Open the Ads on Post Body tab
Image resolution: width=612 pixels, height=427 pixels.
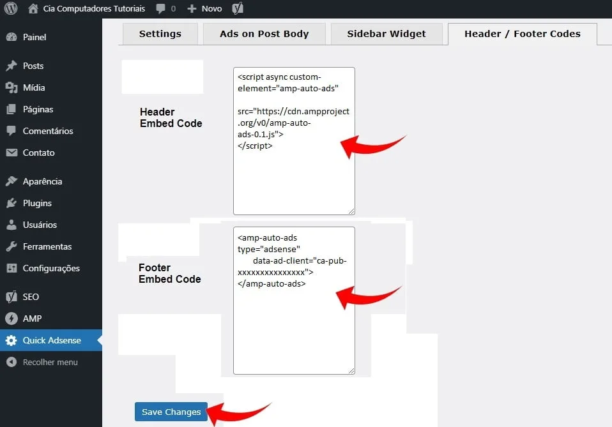tap(264, 34)
